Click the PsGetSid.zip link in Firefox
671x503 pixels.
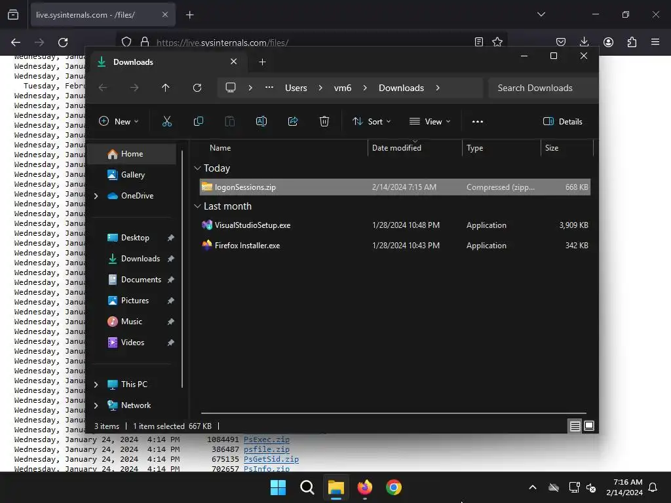click(x=271, y=459)
